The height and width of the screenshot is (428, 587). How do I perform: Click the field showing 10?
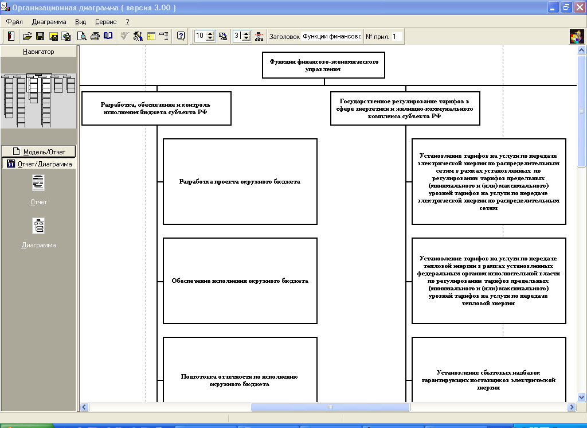click(200, 36)
